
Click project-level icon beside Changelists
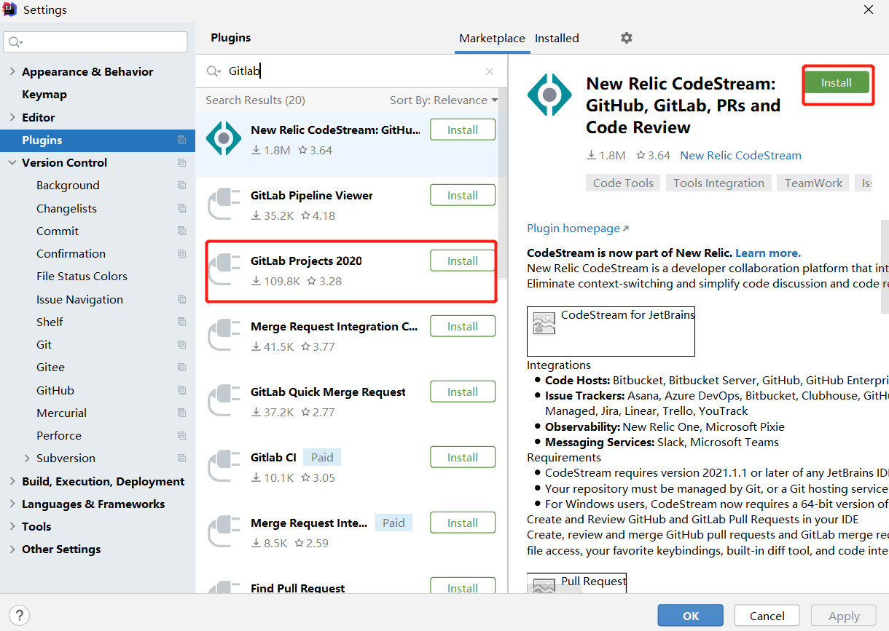pos(181,208)
